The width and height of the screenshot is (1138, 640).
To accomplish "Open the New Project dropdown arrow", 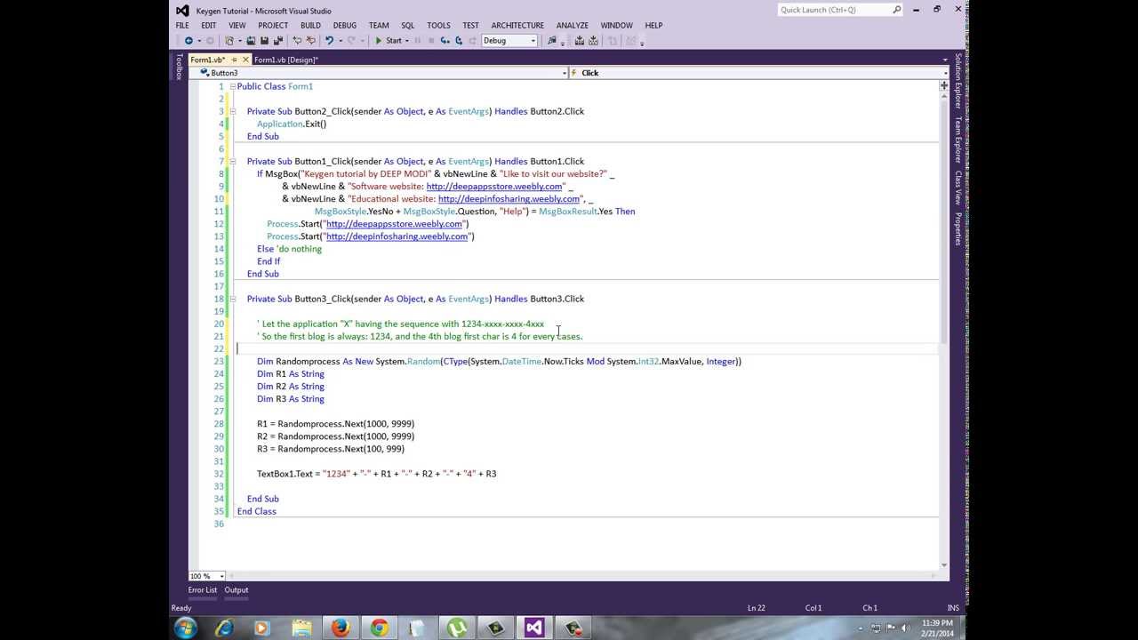I will coord(240,40).
